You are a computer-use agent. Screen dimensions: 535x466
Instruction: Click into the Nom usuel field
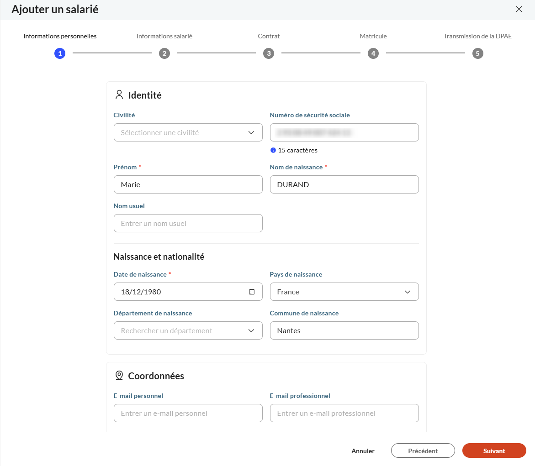[188, 224]
